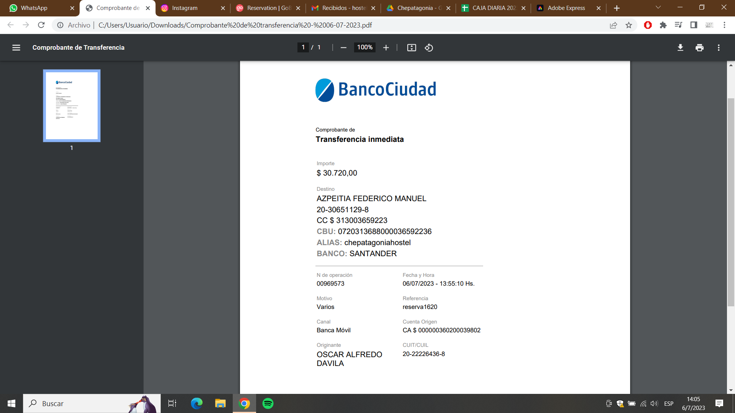Click the PDF zoom out button
The width and height of the screenshot is (735, 413).
pos(343,47)
